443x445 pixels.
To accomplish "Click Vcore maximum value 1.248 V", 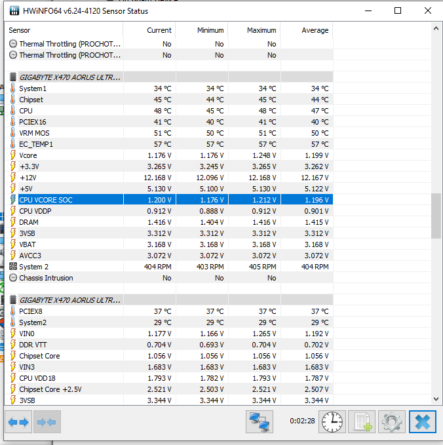I will tap(264, 155).
